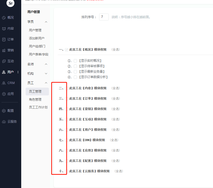Click 此员工在【订单】模块权限 label

point(88,99)
